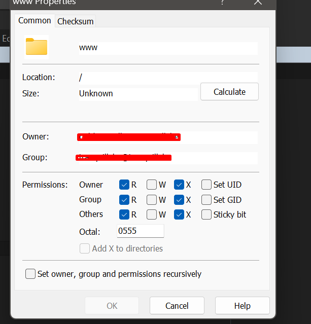311x324 pixels.
Task: Disable Owner execute (X) permission
Action: (179, 185)
